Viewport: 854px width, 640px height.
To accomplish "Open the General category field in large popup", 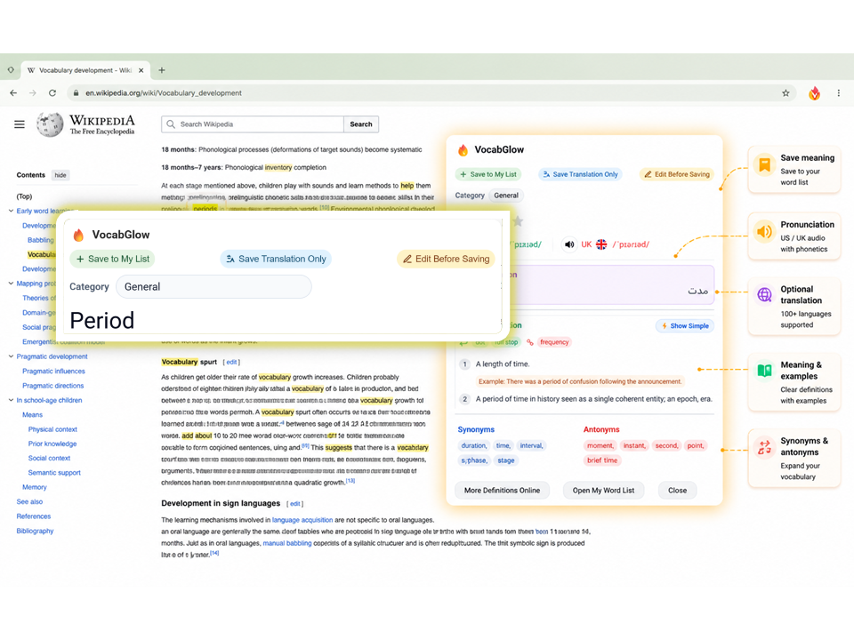I will tap(213, 287).
